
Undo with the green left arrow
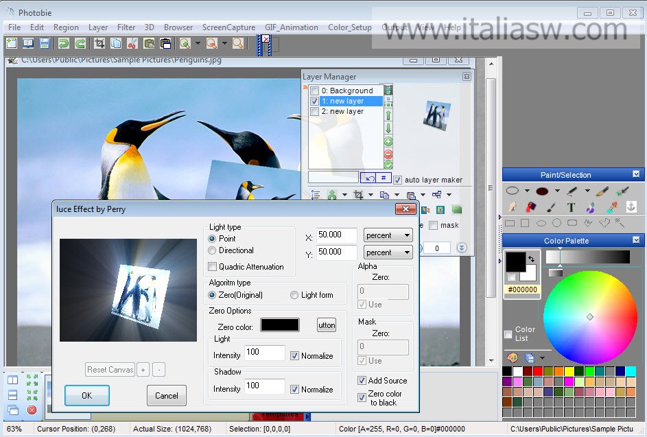pos(64,43)
